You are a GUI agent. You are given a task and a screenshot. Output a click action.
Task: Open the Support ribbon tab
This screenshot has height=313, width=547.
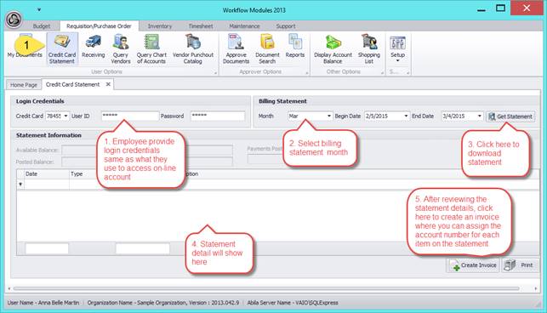tap(286, 26)
